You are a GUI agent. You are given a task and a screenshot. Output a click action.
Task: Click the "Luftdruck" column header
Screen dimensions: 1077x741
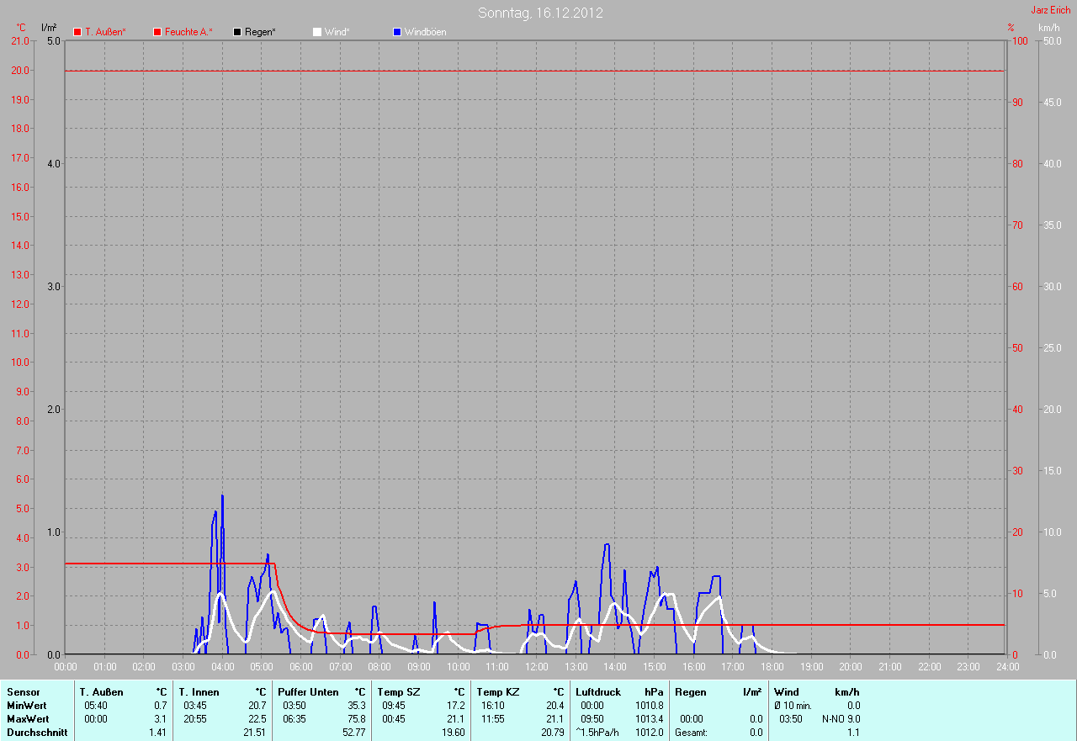pyautogui.click(x=598, y=692)
